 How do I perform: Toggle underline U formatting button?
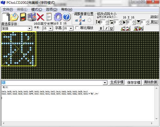coord(112,28)
